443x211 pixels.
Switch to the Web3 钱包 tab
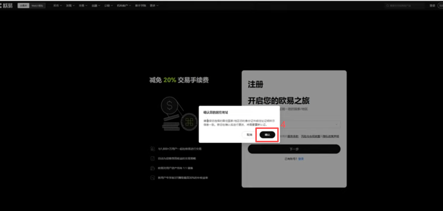click(x=37, y=6)
